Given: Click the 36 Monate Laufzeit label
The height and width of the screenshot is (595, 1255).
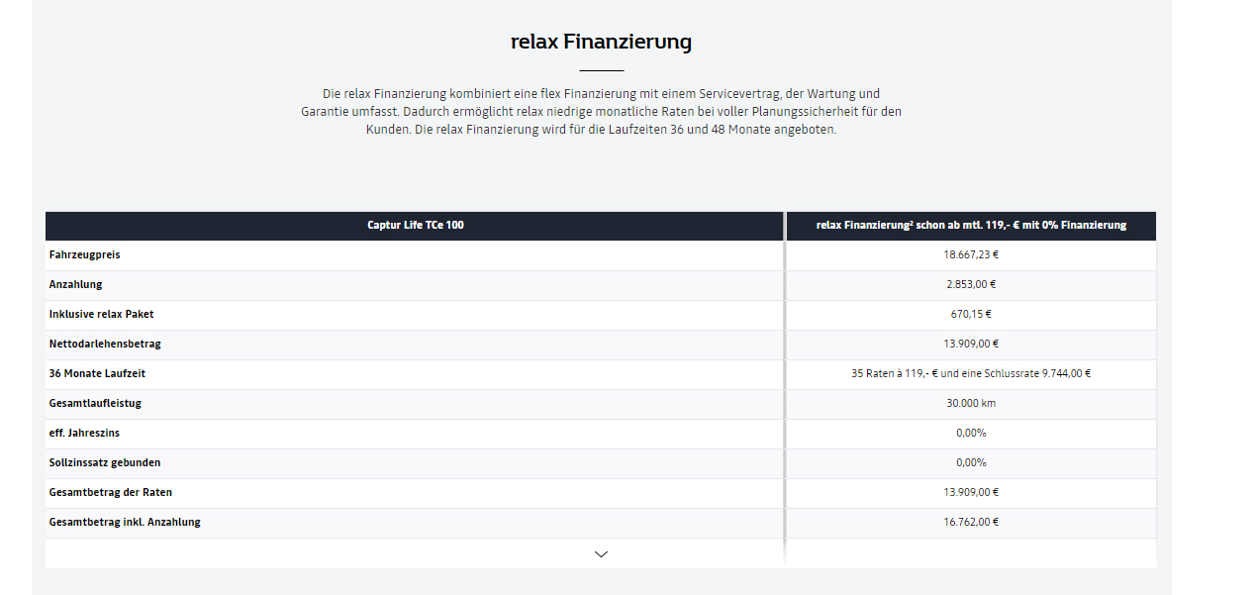Looking at the screenshot, I should (97, 374).
